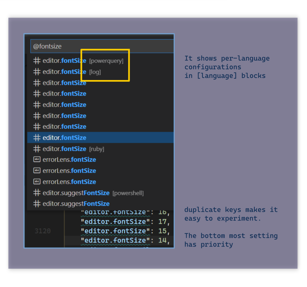Click the # icon on the highlighted editor.fontSize row
The width and height of the screenshot is (307, 287).
[37, 138]
